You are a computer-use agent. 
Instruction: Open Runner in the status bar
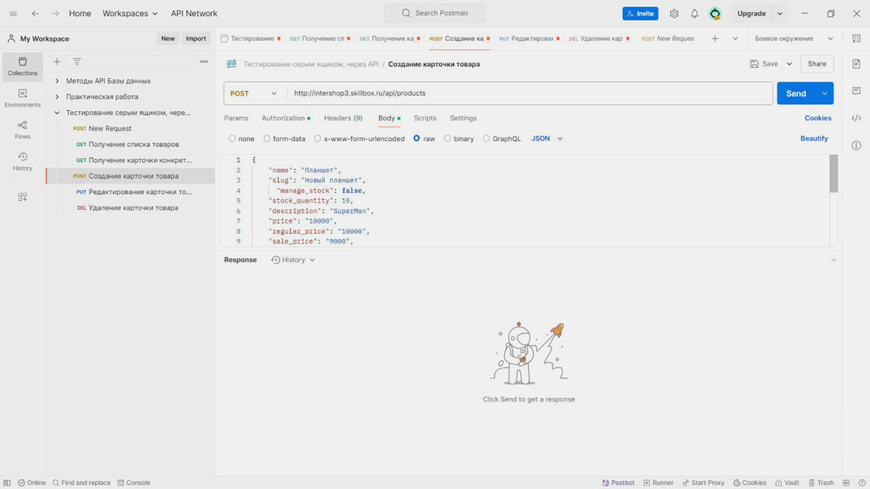(658, 483)
